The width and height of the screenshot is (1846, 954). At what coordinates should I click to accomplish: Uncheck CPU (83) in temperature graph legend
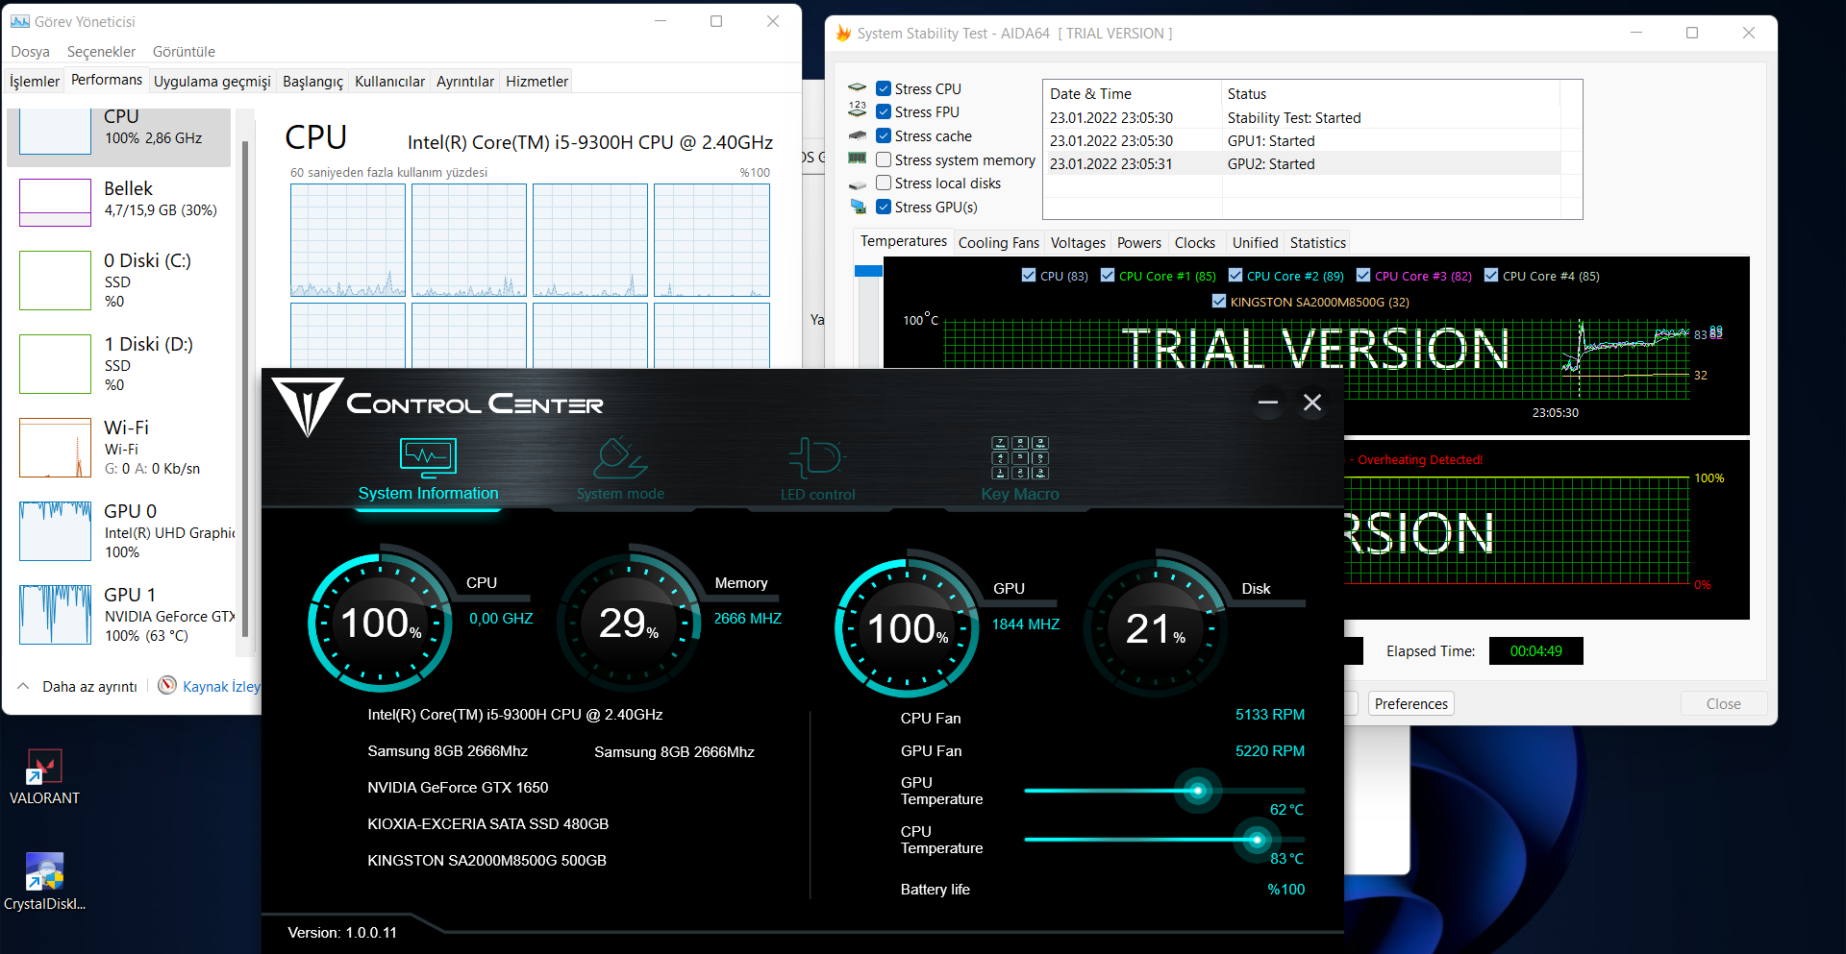(1029, 276)
